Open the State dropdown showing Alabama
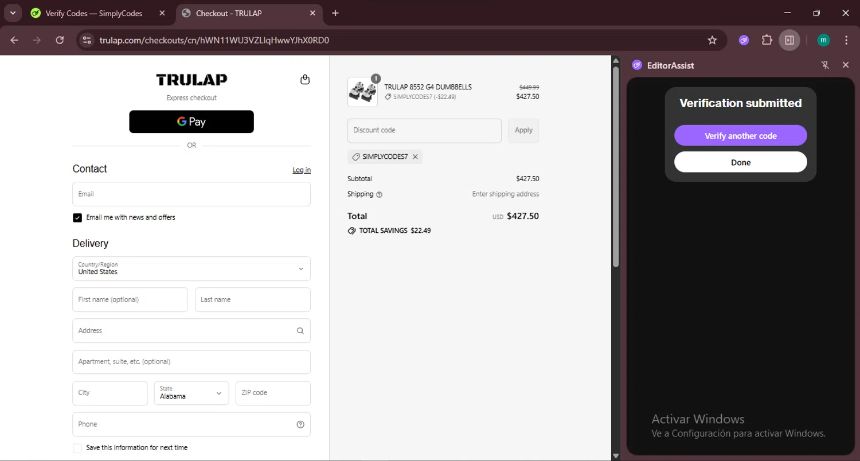This screenshot has height=461, width=860. click(x=191, y=393)
